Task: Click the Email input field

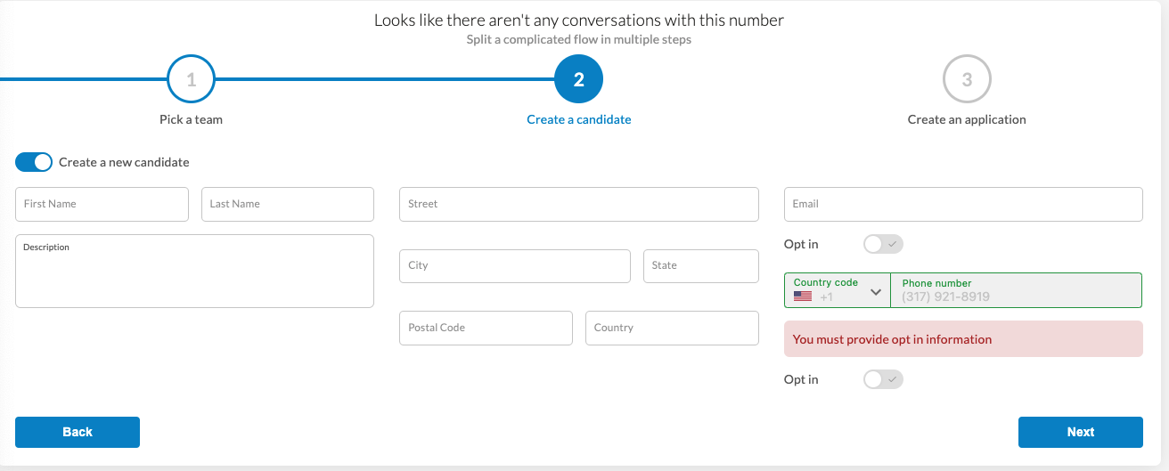Action: click(x=963, y=204)
